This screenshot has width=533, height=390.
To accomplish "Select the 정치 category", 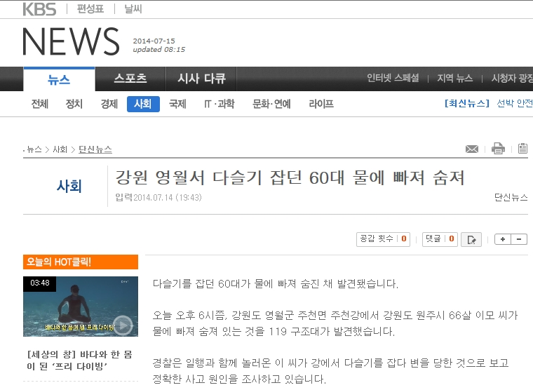I will tap(74, 104).
